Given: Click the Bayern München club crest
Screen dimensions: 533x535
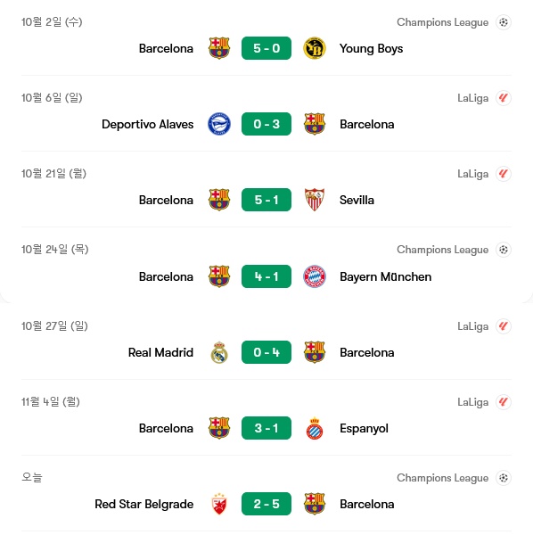Looking at the screenshot, I should tap(315, 276).
